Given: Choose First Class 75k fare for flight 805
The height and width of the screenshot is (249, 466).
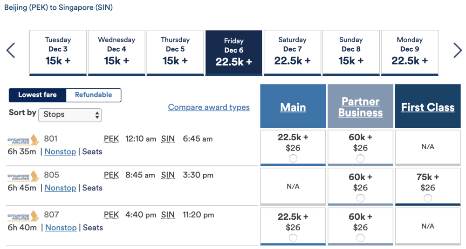Looking at the screenshot, I should coord(428,198).
